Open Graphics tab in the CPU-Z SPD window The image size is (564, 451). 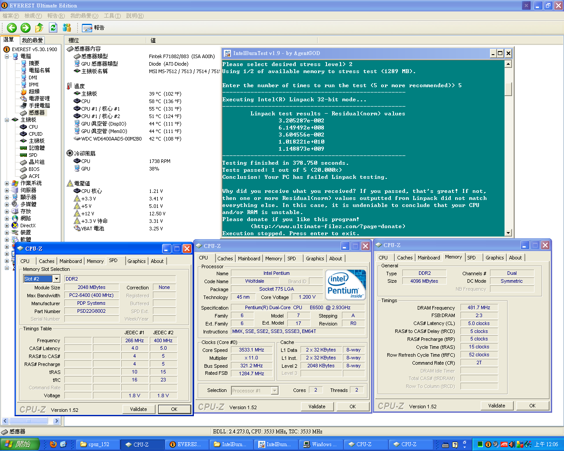click(x=137, y=261)
